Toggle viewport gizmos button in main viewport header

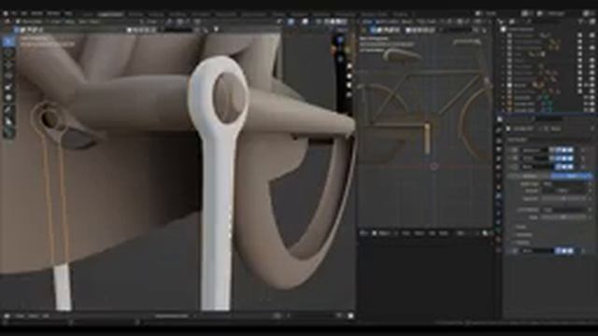[x=292, y=21]
